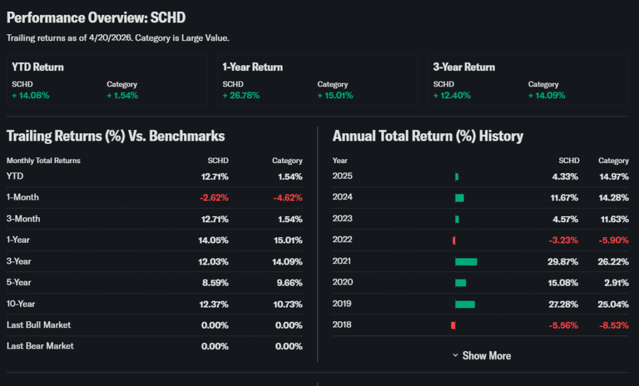Image resolution: width=639 pixels, height=386 pixels.
Task: Select the 1-Year Return summary card title
Action: tap(253, 67)
